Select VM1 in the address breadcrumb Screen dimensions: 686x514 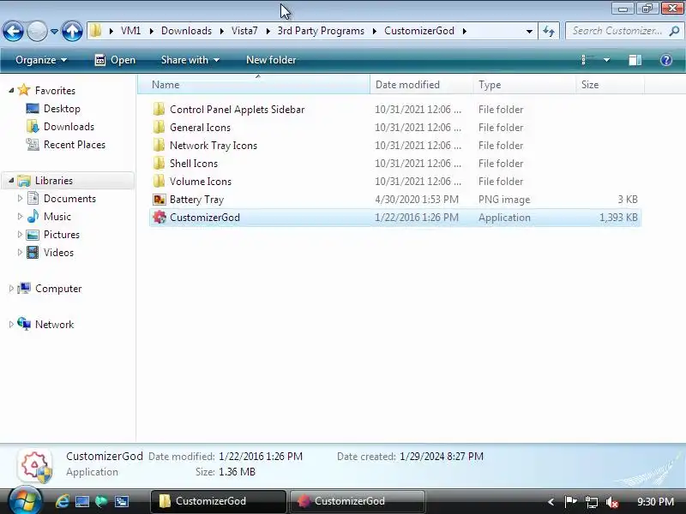pos(131,31)
